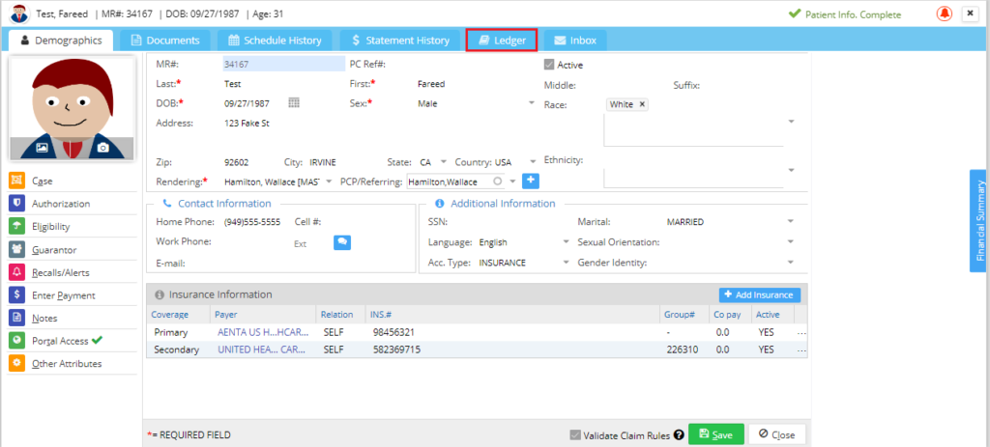This screenshot has height=447, width=990.
Task: Switch to the Ledger tab
Action: click(x=502, y=41)
